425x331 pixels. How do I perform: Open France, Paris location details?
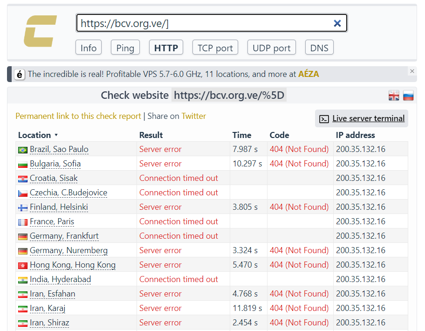[52, 221]
